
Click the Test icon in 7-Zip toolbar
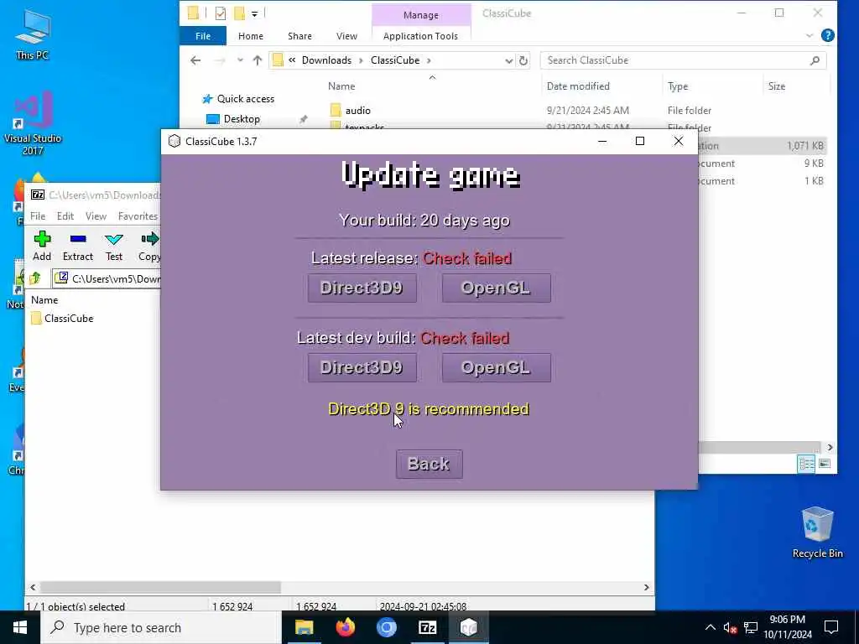point(114,239)
